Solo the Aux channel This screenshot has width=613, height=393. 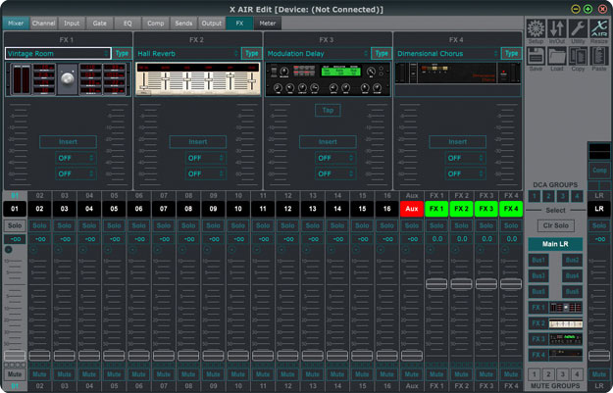tap(412, 225)
